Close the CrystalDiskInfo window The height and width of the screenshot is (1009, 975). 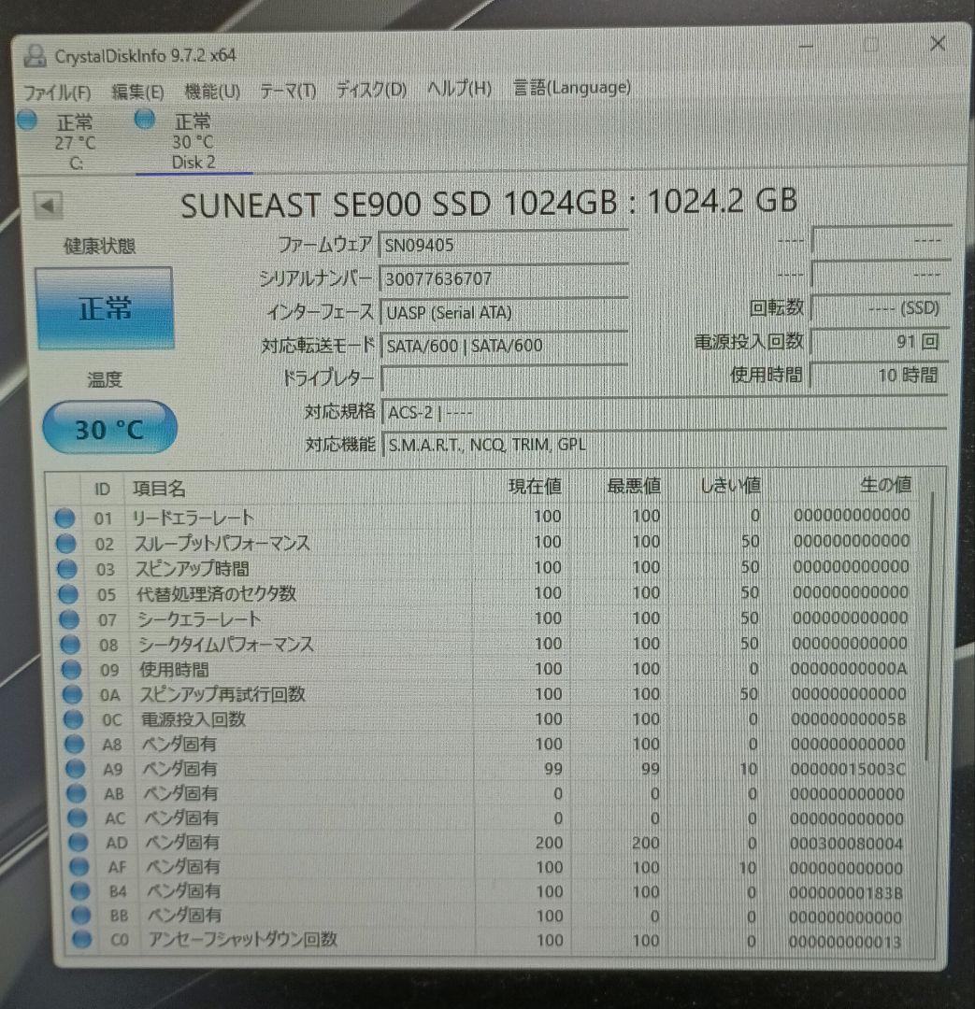[x=938, y=44]
